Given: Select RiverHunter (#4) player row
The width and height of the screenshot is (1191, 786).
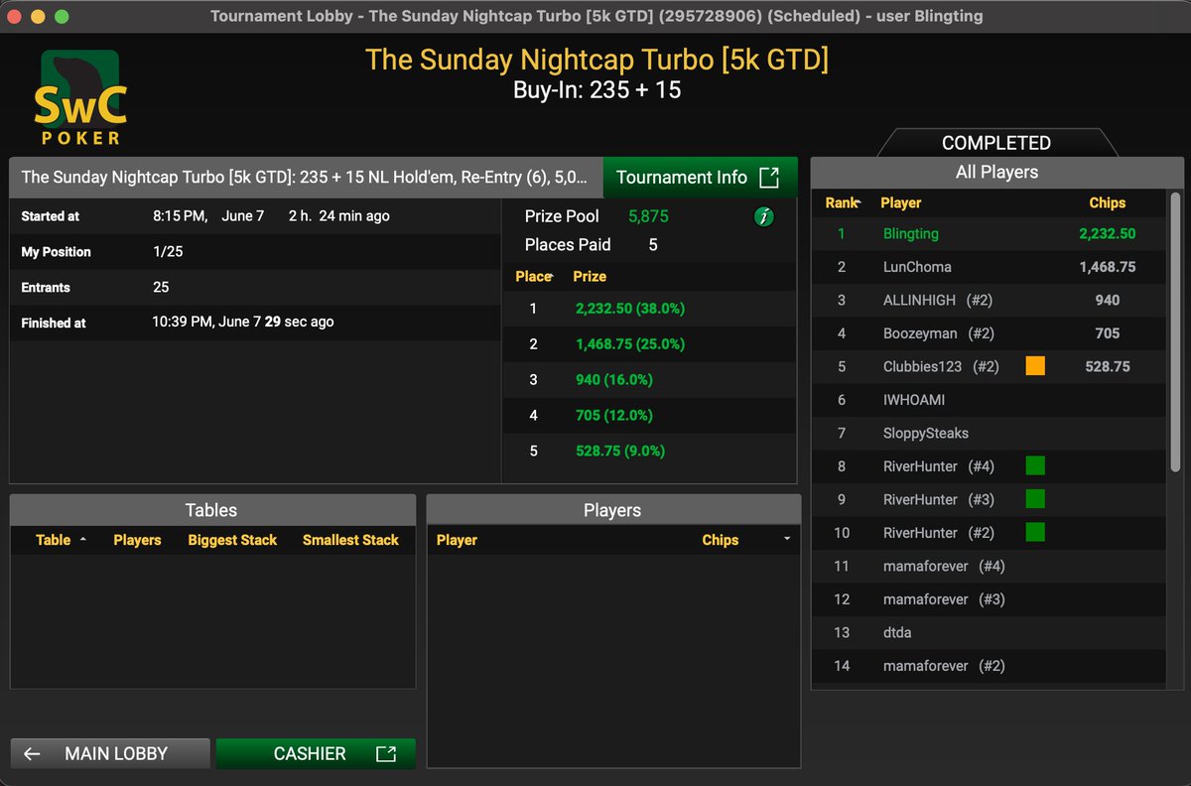Looking at the screenshot, I should tap(989, 466).
